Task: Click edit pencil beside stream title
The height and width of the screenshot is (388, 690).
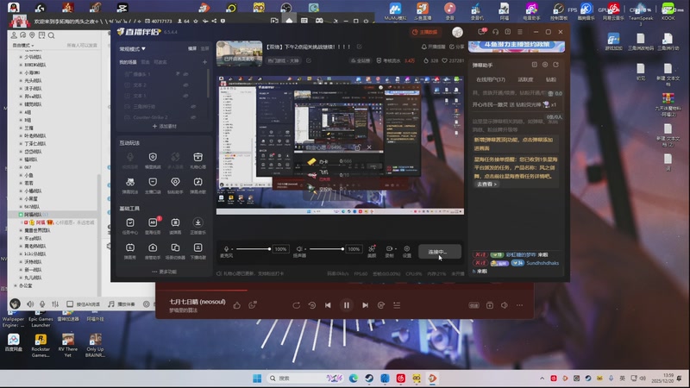Action: pyautogui.click(x=359, y=47)
